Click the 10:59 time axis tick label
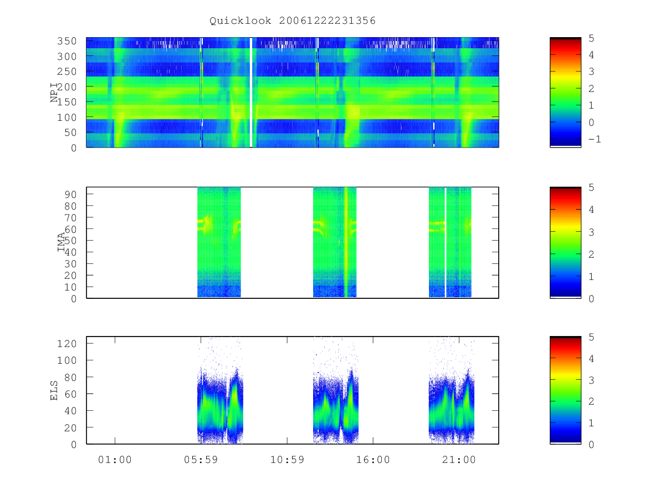 point(287,460)
